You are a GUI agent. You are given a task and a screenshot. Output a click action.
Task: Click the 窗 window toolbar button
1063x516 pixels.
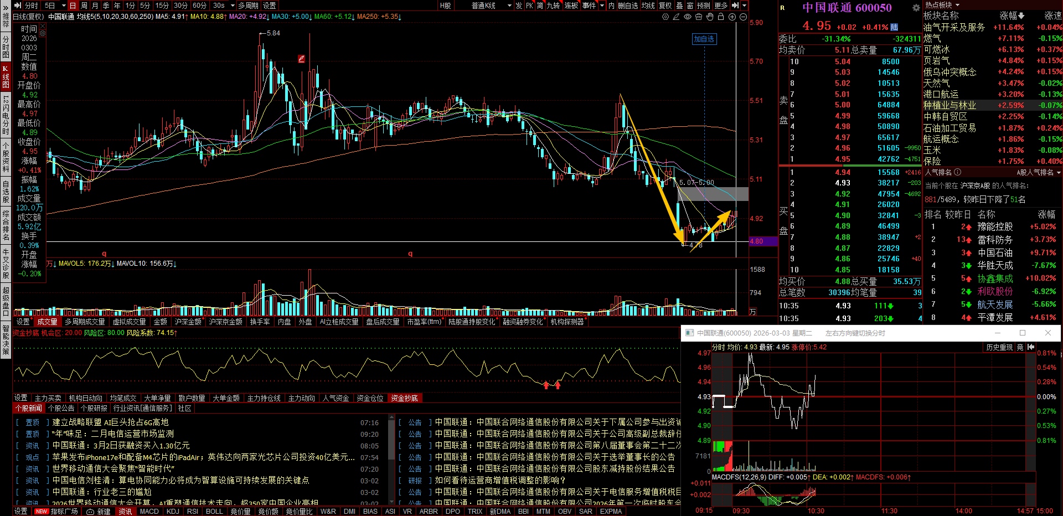690,6
